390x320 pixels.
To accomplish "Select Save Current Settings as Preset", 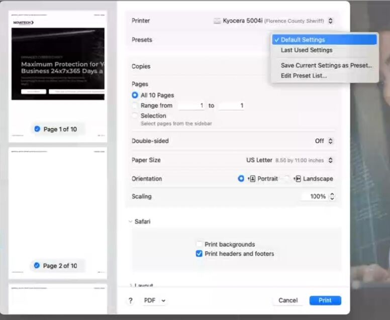I will (x=326, y=65).
